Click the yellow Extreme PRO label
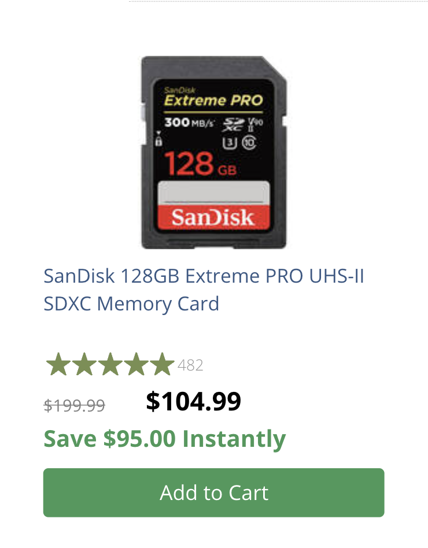This screenshot has width=428, height=548. coord(212,101)
